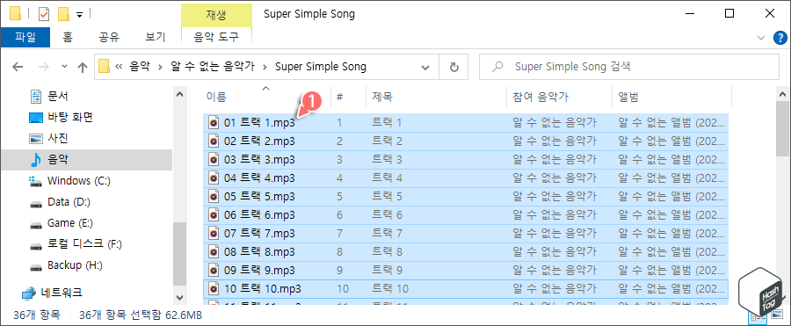
Task: Open the quick access toolbar customize dropdown
Action: tap(79, 14)
